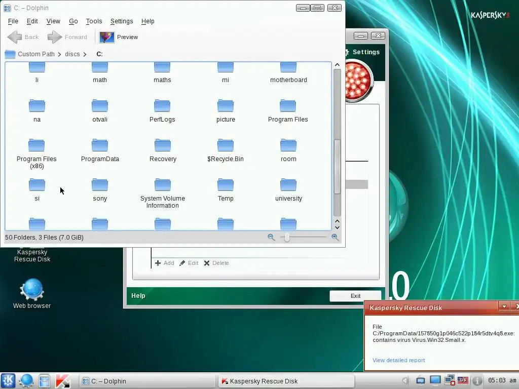The image size is (519, 389).
Task: Click the Kaspersky taskbar launcher icon
Action: (x=62, y=381)
